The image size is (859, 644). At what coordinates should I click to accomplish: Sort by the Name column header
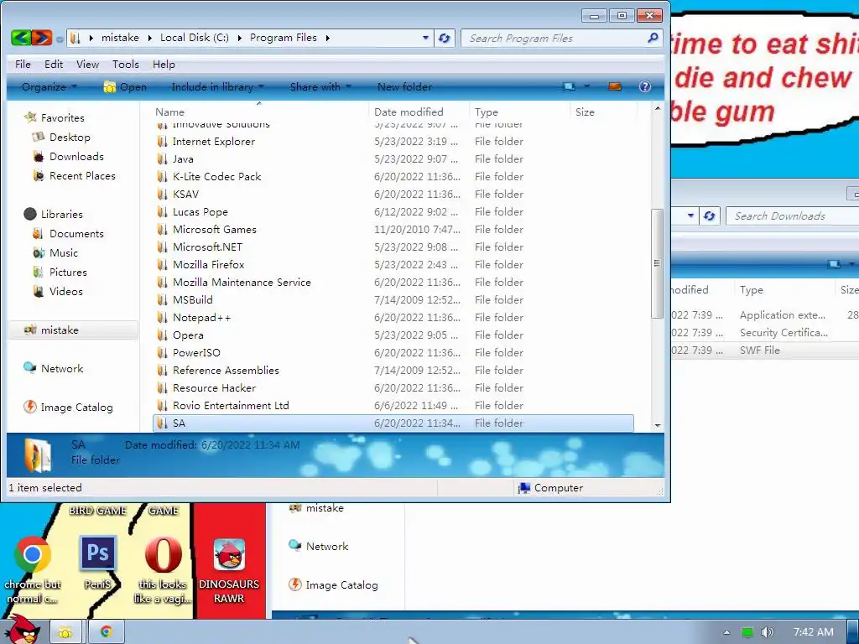(260, 112)
